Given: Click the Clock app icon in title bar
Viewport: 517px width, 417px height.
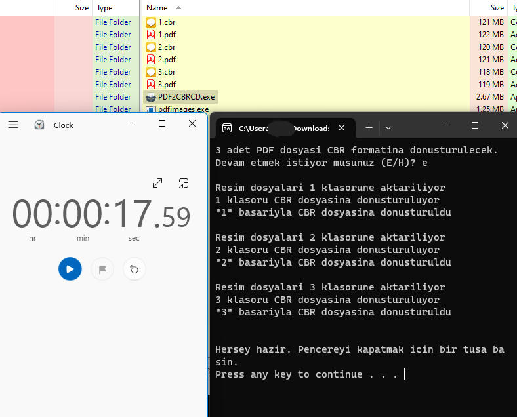Looking at the screenshot, I should coord(39,125).
